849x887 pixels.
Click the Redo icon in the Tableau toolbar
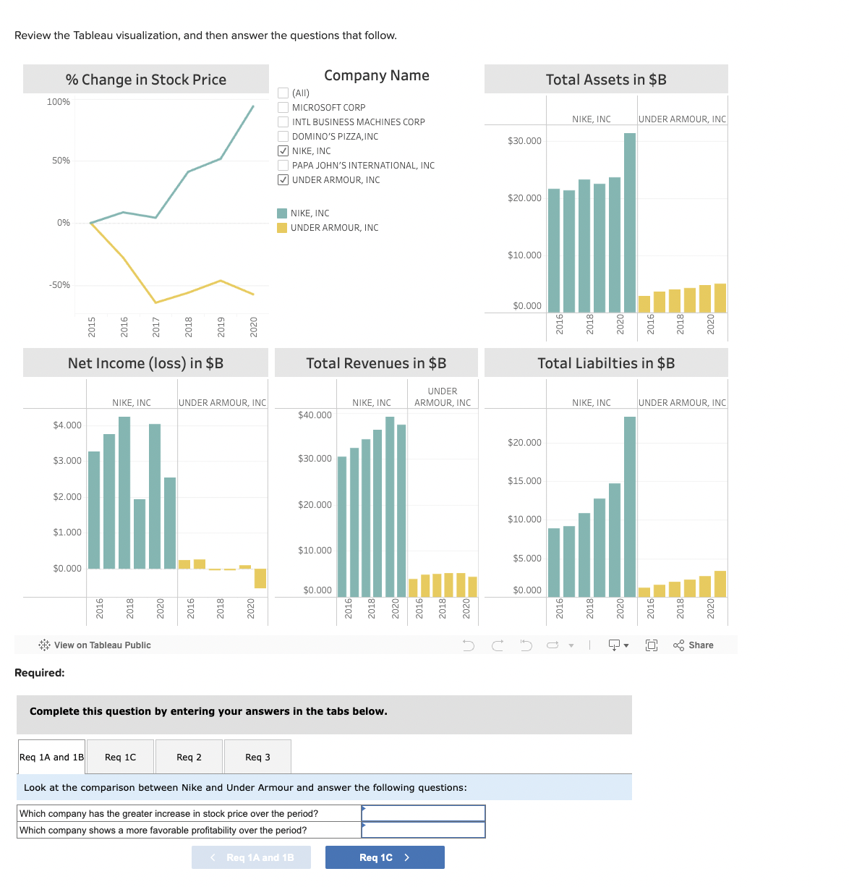[x=498, y=645]
